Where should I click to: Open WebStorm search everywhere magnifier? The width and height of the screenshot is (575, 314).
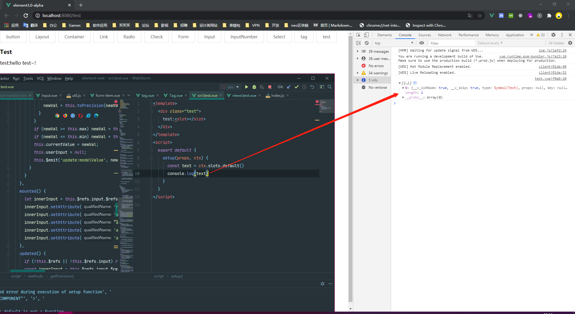click(330, 87)
